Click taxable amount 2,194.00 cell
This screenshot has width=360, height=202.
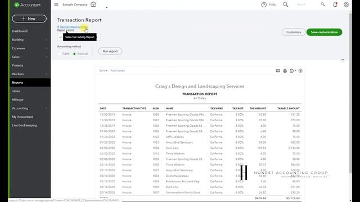click(294, 148)
